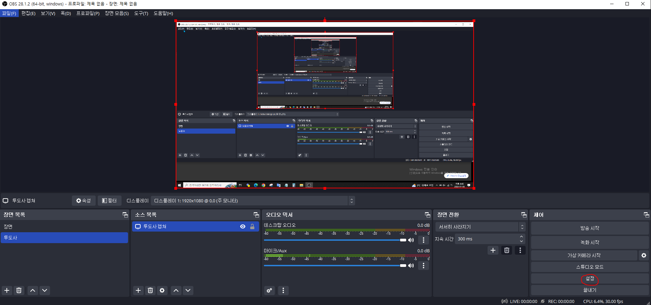Open 프로파일(P) menu
This screenshot has height=305, width=651.
coord(88,13)
